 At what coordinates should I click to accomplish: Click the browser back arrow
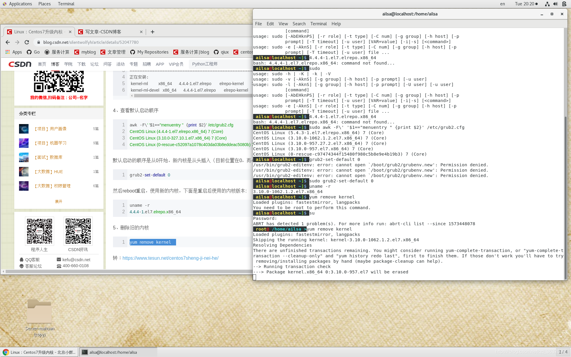click(x=8, y=42)
